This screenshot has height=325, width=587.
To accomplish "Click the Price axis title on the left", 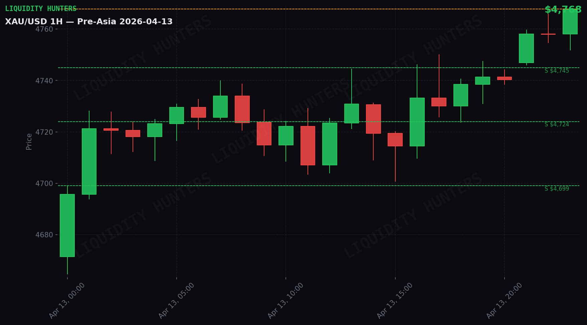I will point(29,142).
